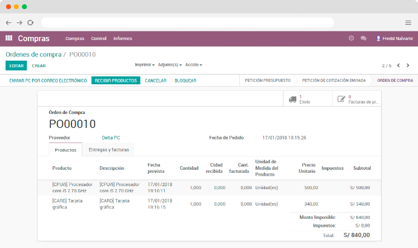This screenshot has height=248, width=418.
Task: Click the RECIBIR PRODUCTOS button
Action: (116, 81)
